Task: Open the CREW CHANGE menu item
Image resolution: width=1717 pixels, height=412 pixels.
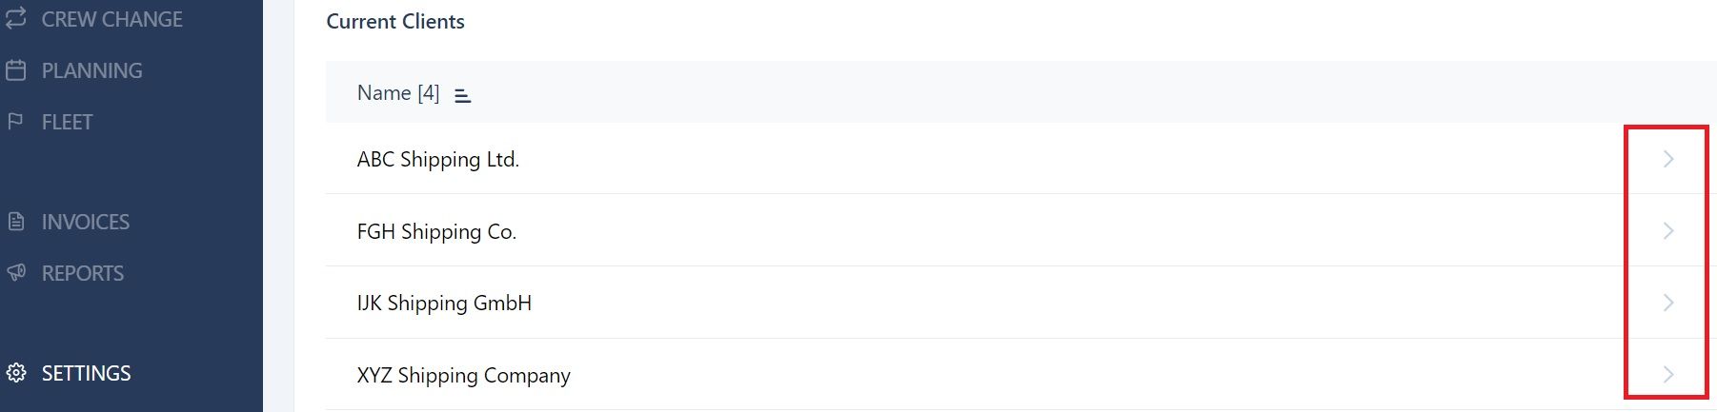Action: coord(111,19)
